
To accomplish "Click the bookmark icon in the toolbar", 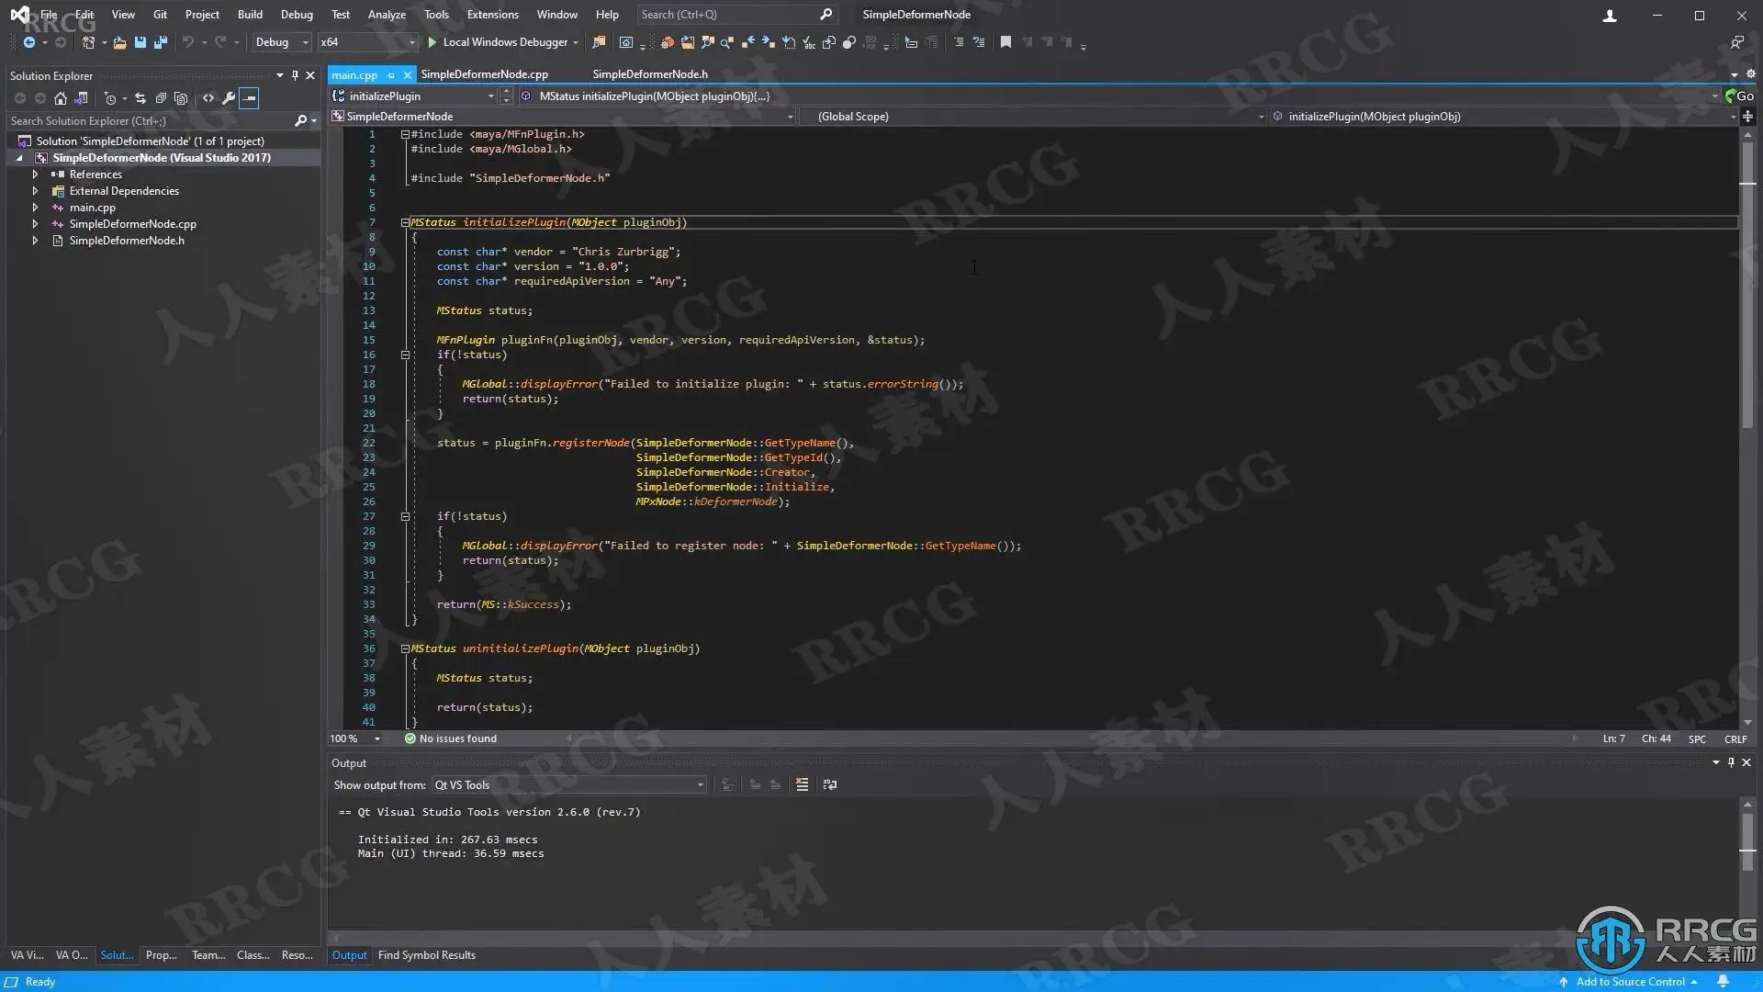I will 1005,42.
